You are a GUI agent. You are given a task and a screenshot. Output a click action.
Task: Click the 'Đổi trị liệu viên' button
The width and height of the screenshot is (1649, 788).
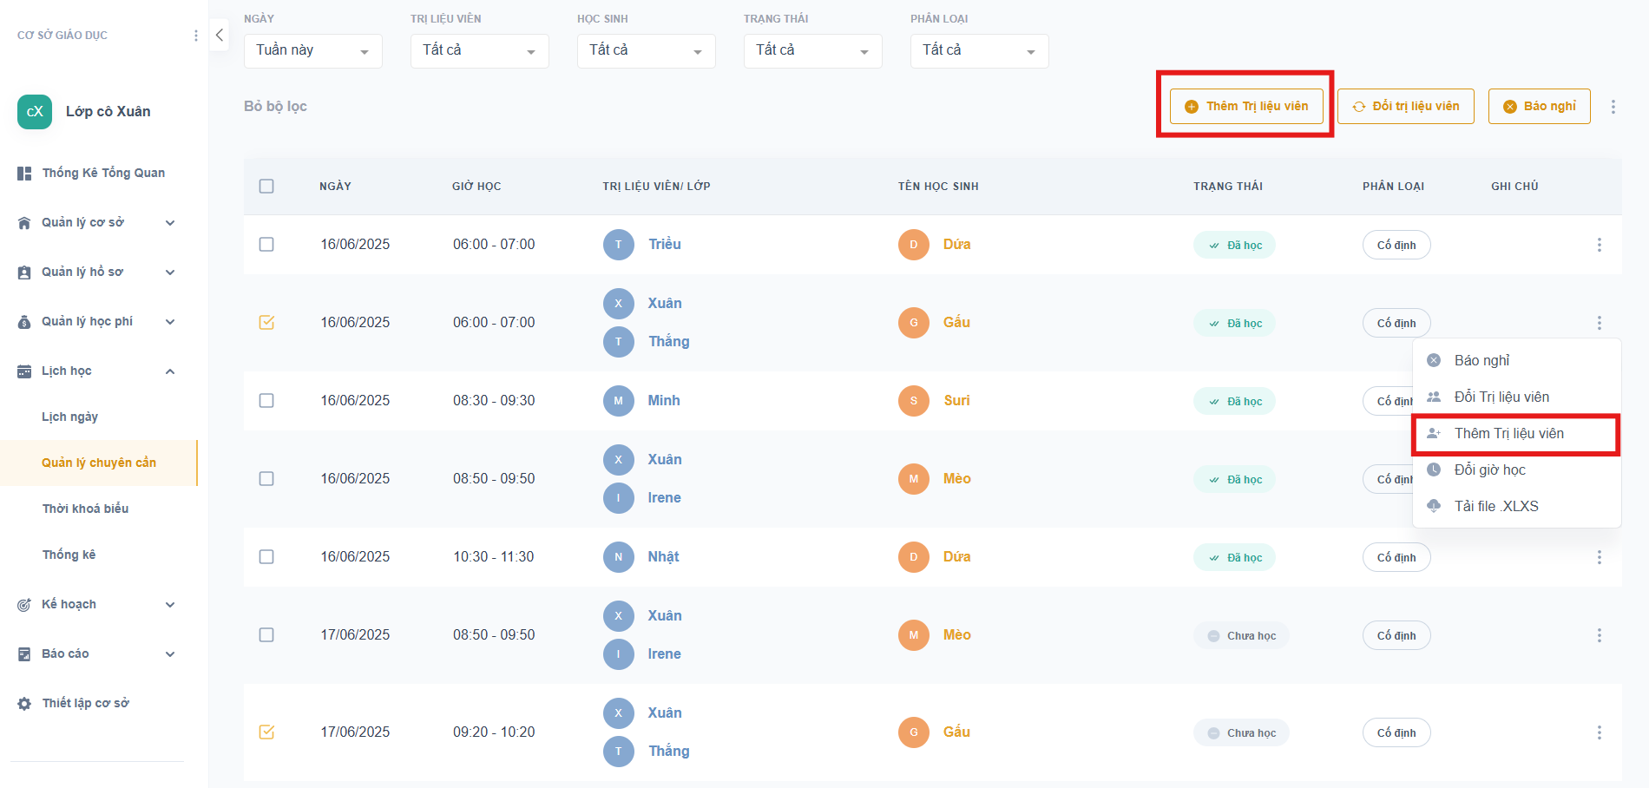[1405, 107]
